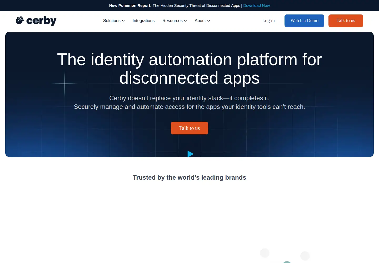Click the Log in link
Viewport: 379px width, 263px height.
[x=268, y=21]
